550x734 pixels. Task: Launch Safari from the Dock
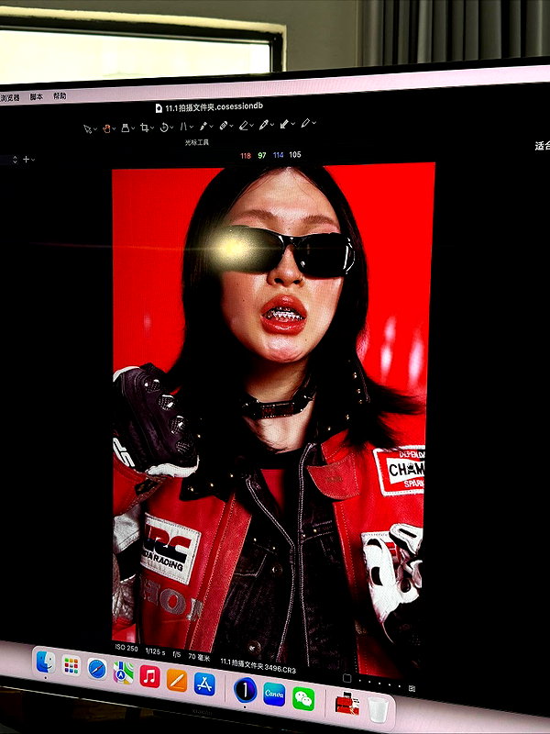[x=97, y=670]
